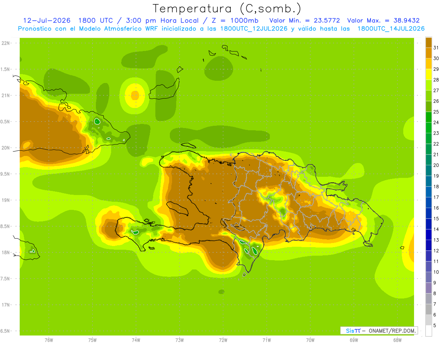The width and height of the screenshot is (446, 345).
Task: Click the longitude label "76W"
Action: click(x=49, y=340)
